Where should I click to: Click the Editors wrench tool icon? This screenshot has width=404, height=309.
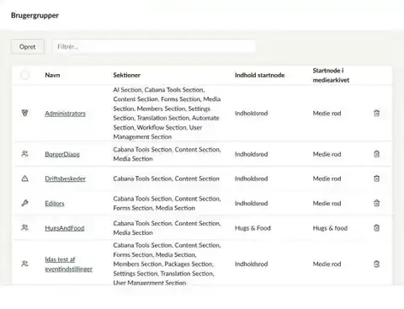pyautogui.click(x=24, y=203)
